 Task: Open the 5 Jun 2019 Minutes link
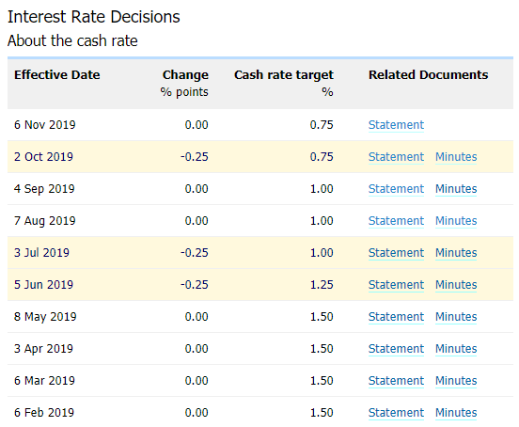coord(456,285)
